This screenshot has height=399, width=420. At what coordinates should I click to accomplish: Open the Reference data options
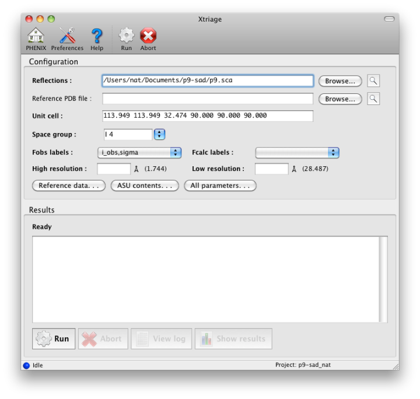[x=69, y=186]
